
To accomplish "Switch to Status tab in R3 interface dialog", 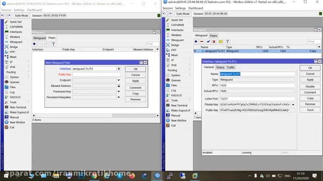I will [220, 67].
